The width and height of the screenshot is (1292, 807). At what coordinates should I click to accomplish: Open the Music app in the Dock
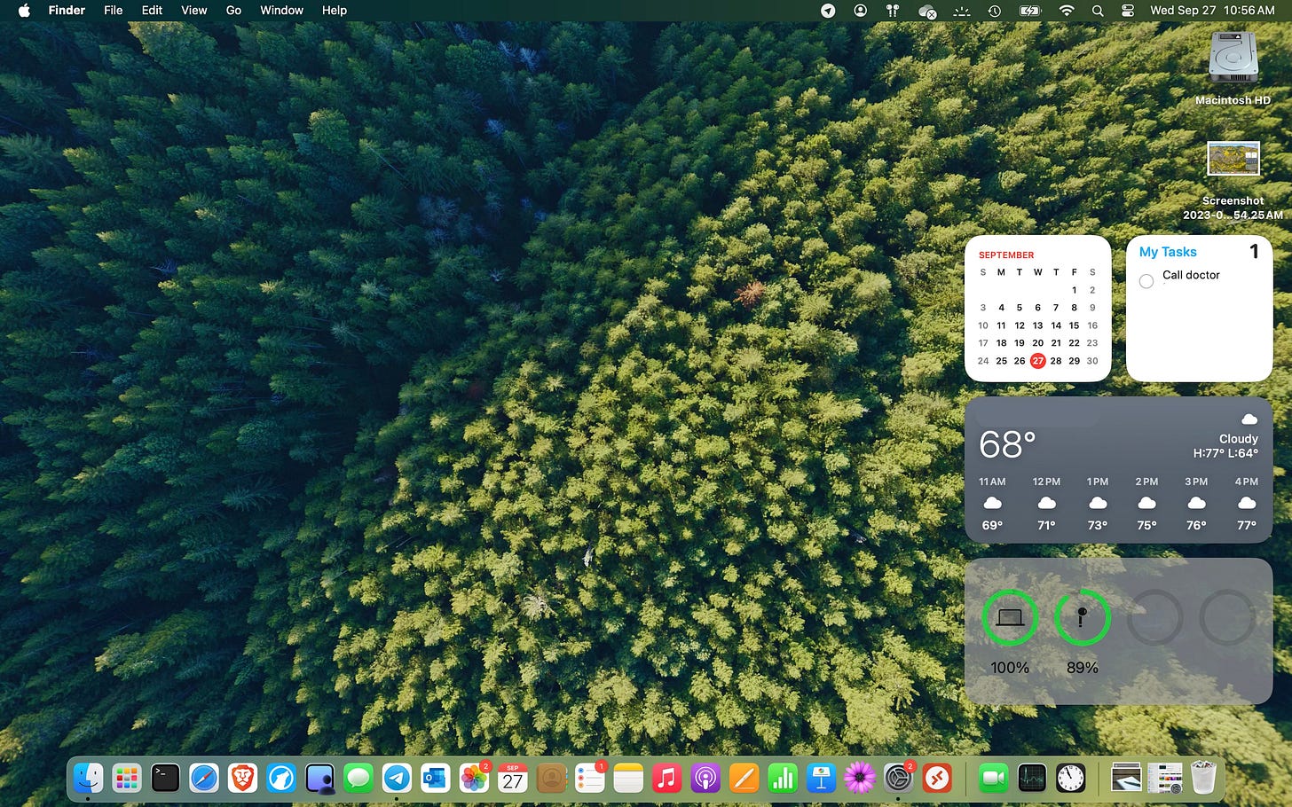(x=667, y=779)
